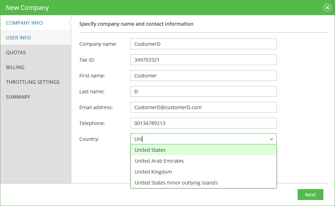Choose United States from country list
335x206 pixels.
click(x=150, y=150)
